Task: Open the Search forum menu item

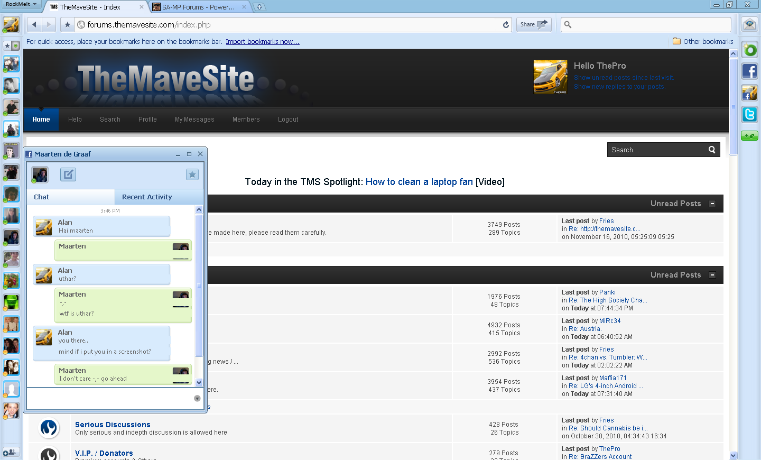Action: (x=110, y=119)
